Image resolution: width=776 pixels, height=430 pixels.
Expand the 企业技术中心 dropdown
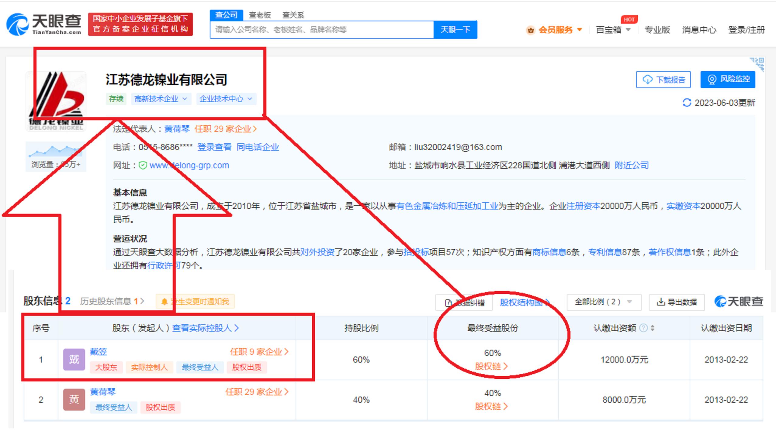pos(250,99)
